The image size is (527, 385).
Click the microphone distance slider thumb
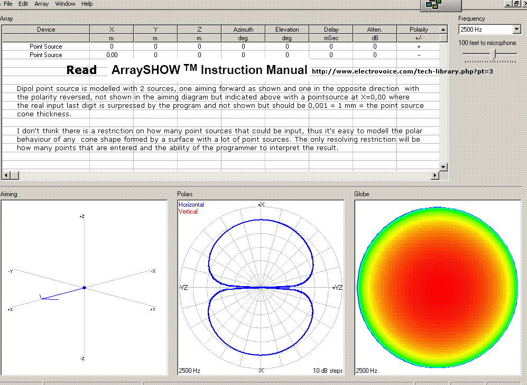pyautogui.click(x=493, y=54)
